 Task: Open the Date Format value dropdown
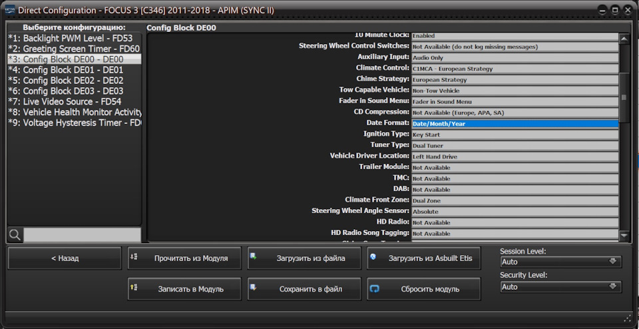[x=515, y=123]
